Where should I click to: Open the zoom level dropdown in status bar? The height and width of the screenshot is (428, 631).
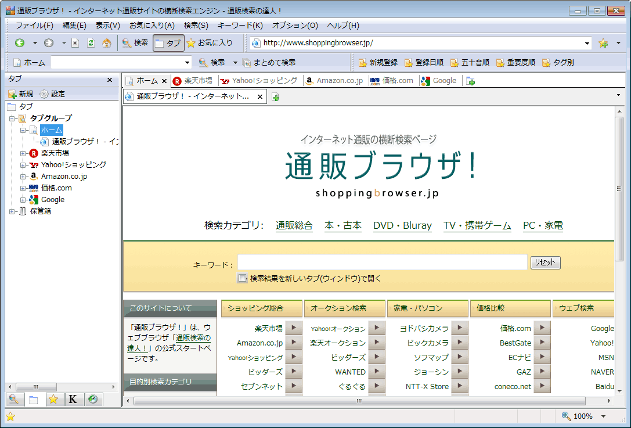603,416
